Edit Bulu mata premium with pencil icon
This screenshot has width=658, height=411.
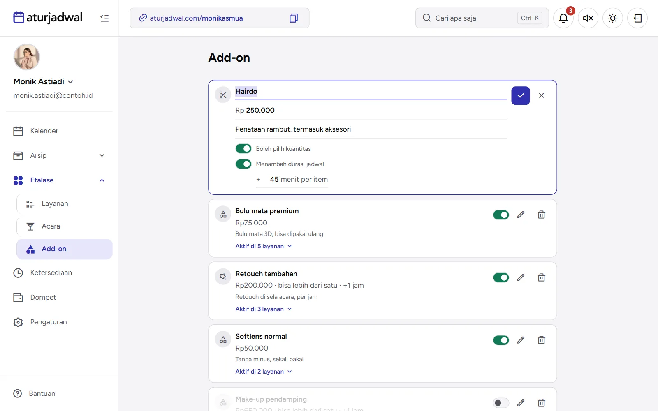click(x=521, y=215)
